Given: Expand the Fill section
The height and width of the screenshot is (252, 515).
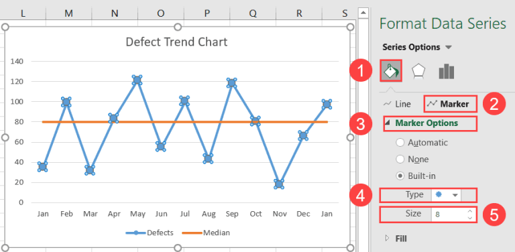Looking at the screenshot, I should pos(396,239).
